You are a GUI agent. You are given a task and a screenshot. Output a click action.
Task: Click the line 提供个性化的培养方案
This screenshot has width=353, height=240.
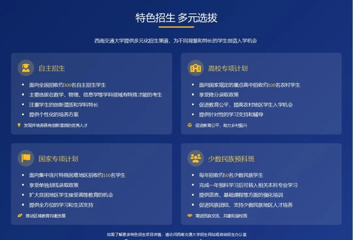54,114
